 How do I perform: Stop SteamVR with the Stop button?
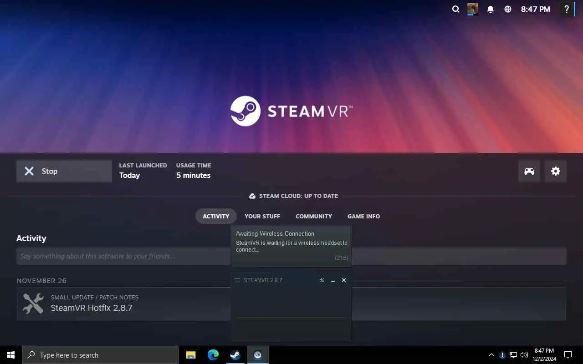64,171
